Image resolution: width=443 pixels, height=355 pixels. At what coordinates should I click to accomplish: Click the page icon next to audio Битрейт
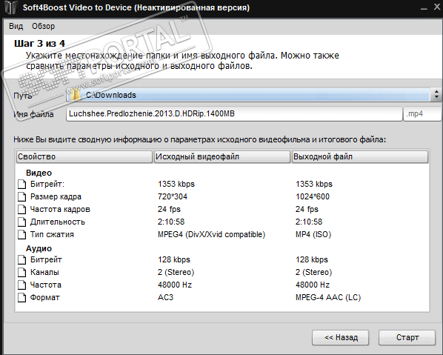click(21, 259)
